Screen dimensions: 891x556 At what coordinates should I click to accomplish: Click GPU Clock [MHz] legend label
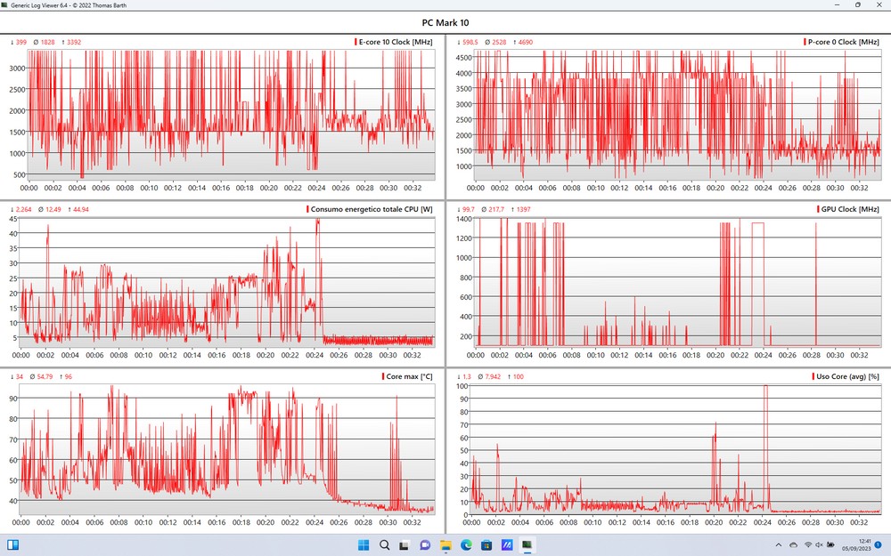pyautogui.click(x=850, y=209)
